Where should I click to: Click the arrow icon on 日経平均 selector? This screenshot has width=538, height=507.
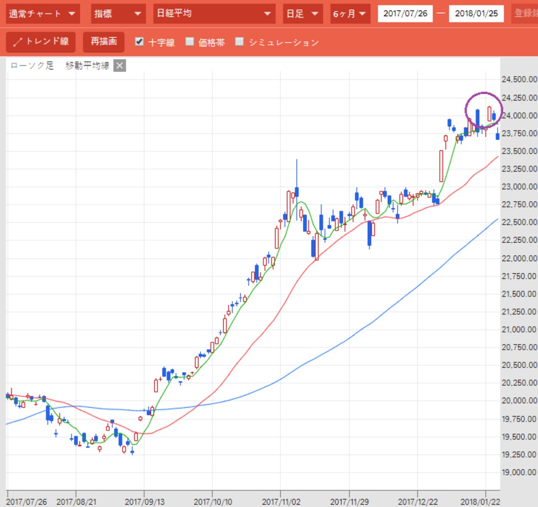pos(267,14)
